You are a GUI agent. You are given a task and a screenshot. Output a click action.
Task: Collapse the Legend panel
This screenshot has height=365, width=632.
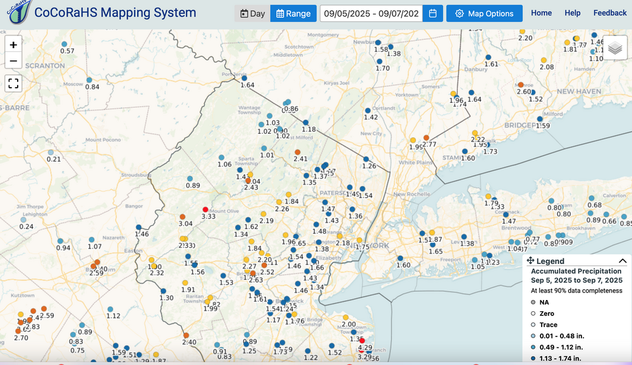pyautogui.click(x=623, y=261)
